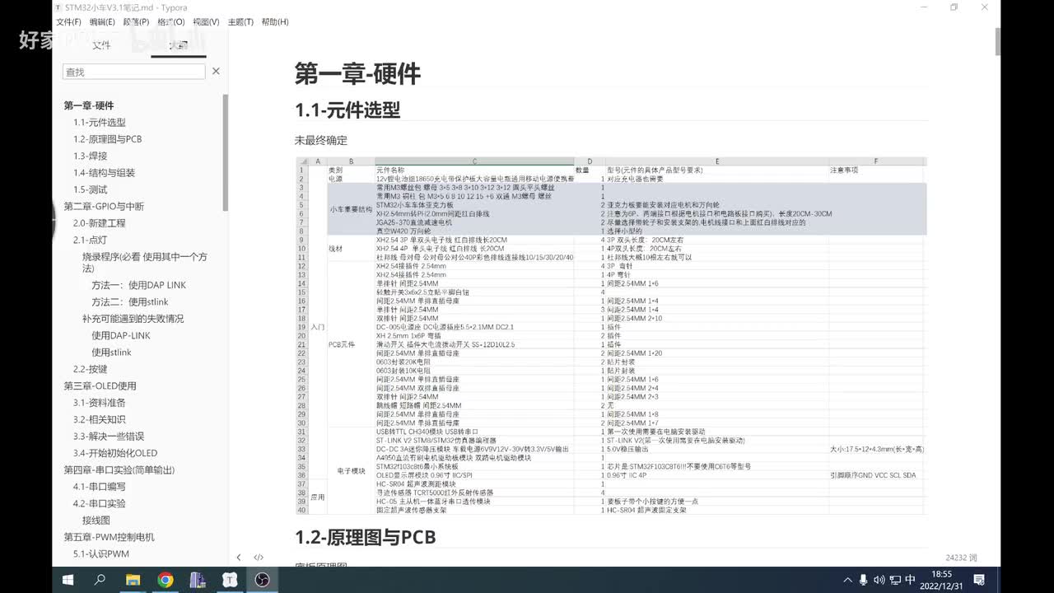The width and height of the screenshot is (1054, 593).
Task: Go to 2.2-按键 in outline
Action: tap(91, 370)
